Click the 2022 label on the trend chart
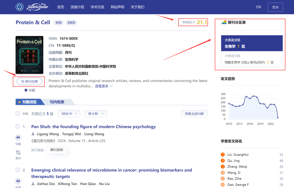The height and width of the screenshot is (188, 294). [271, 124]
